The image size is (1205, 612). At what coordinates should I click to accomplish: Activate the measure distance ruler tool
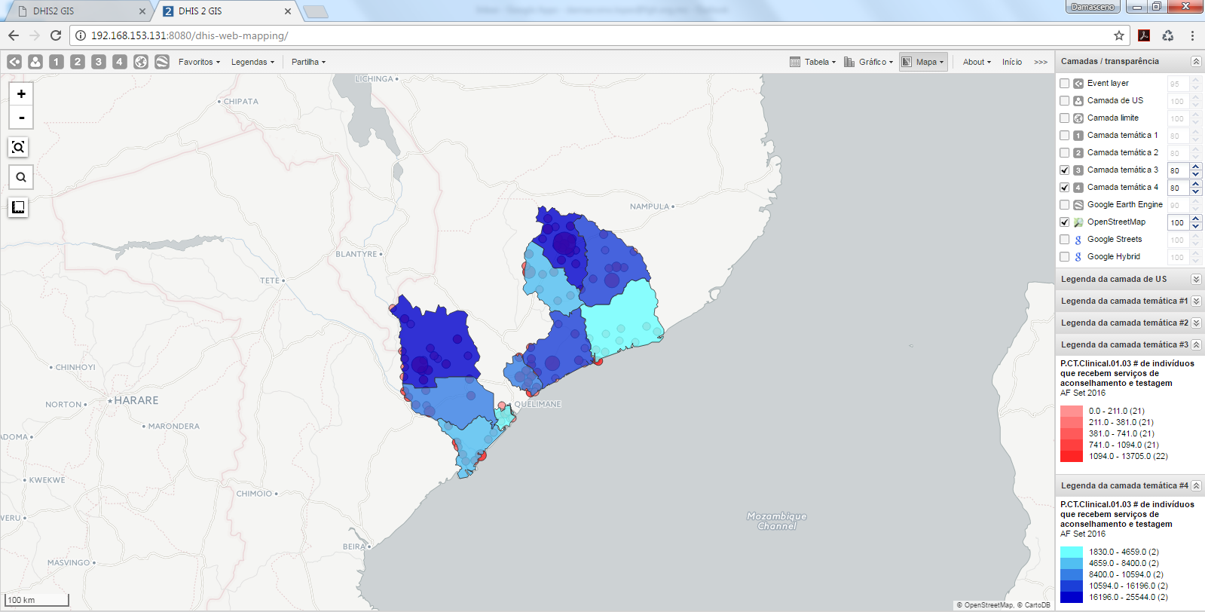[19, 207]
